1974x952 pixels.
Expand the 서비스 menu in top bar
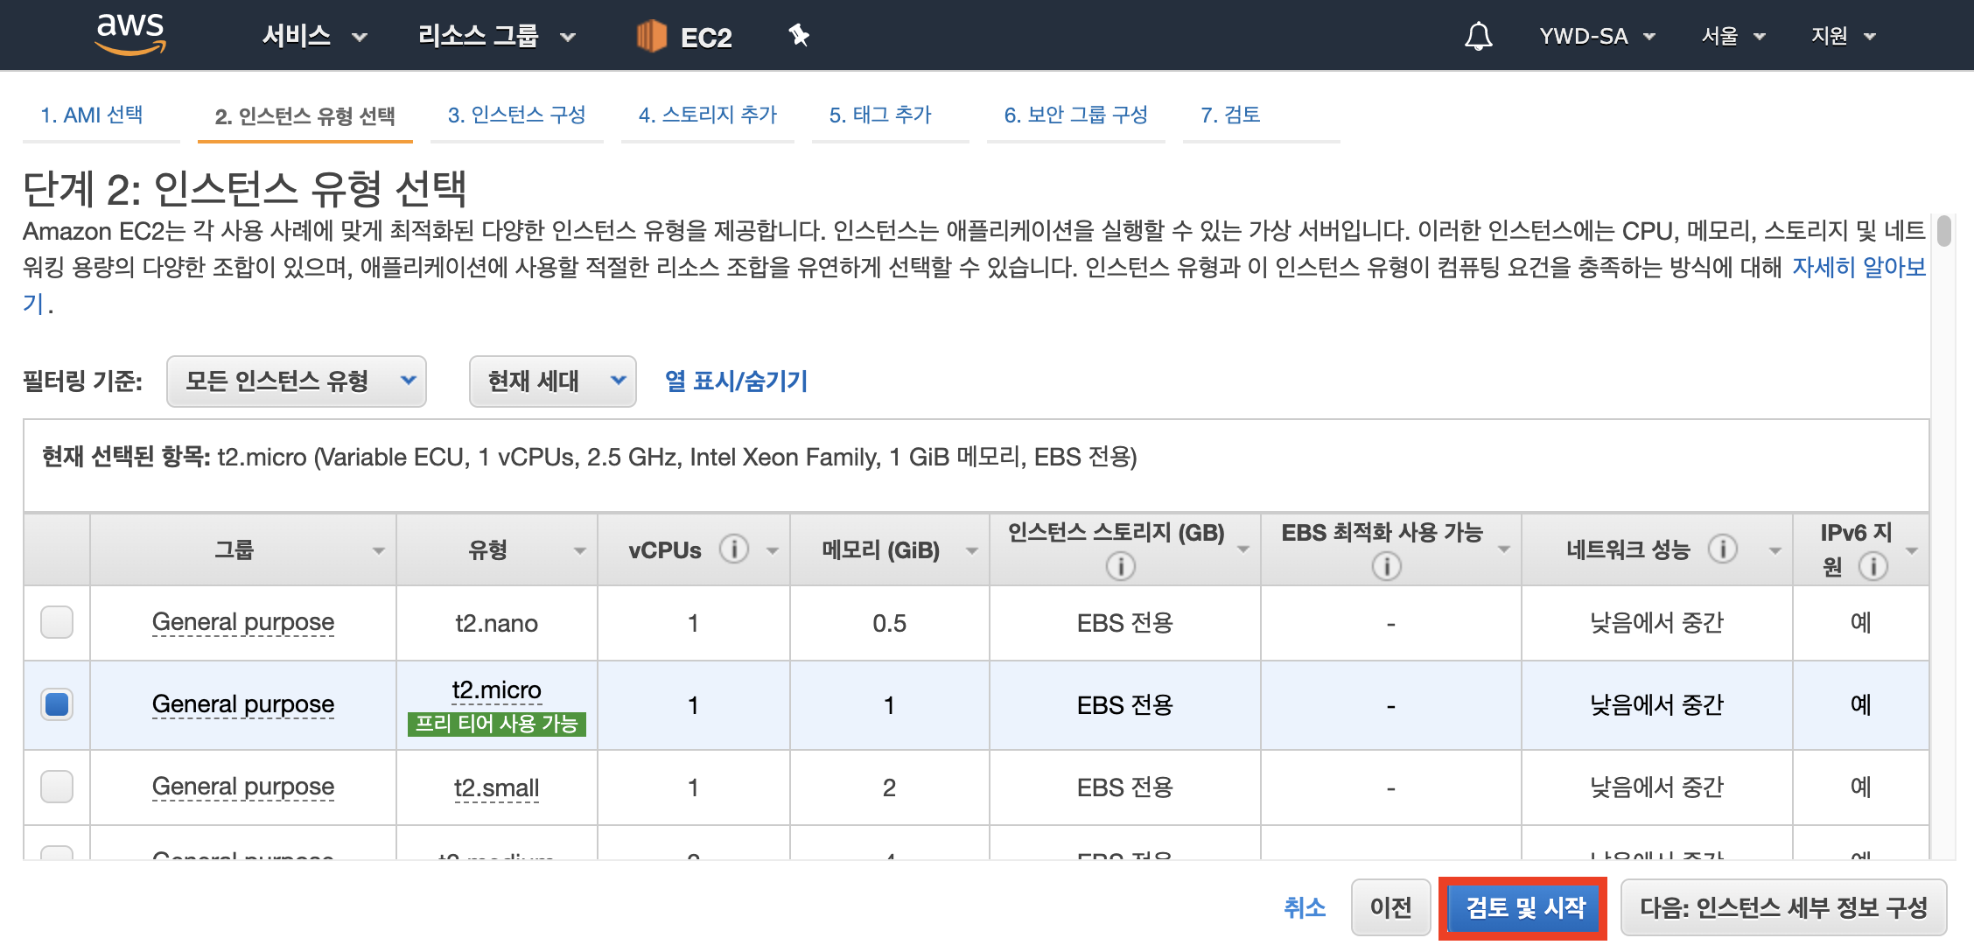pyautogui.click(x=313, y=36)
